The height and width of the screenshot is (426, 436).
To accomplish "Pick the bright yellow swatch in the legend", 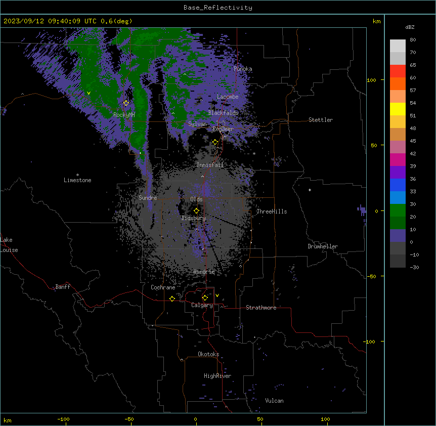I will (x=398, y=109).
